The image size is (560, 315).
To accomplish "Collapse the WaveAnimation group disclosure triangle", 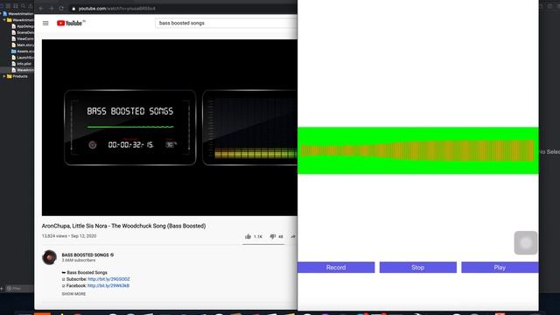I will coord(4,20).
